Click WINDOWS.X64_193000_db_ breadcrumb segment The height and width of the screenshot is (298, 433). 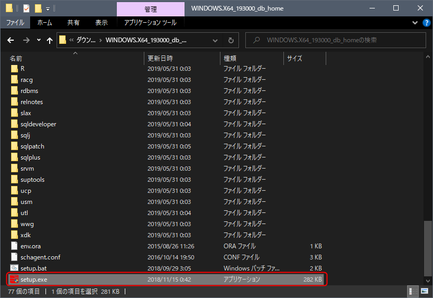(146, 40)
